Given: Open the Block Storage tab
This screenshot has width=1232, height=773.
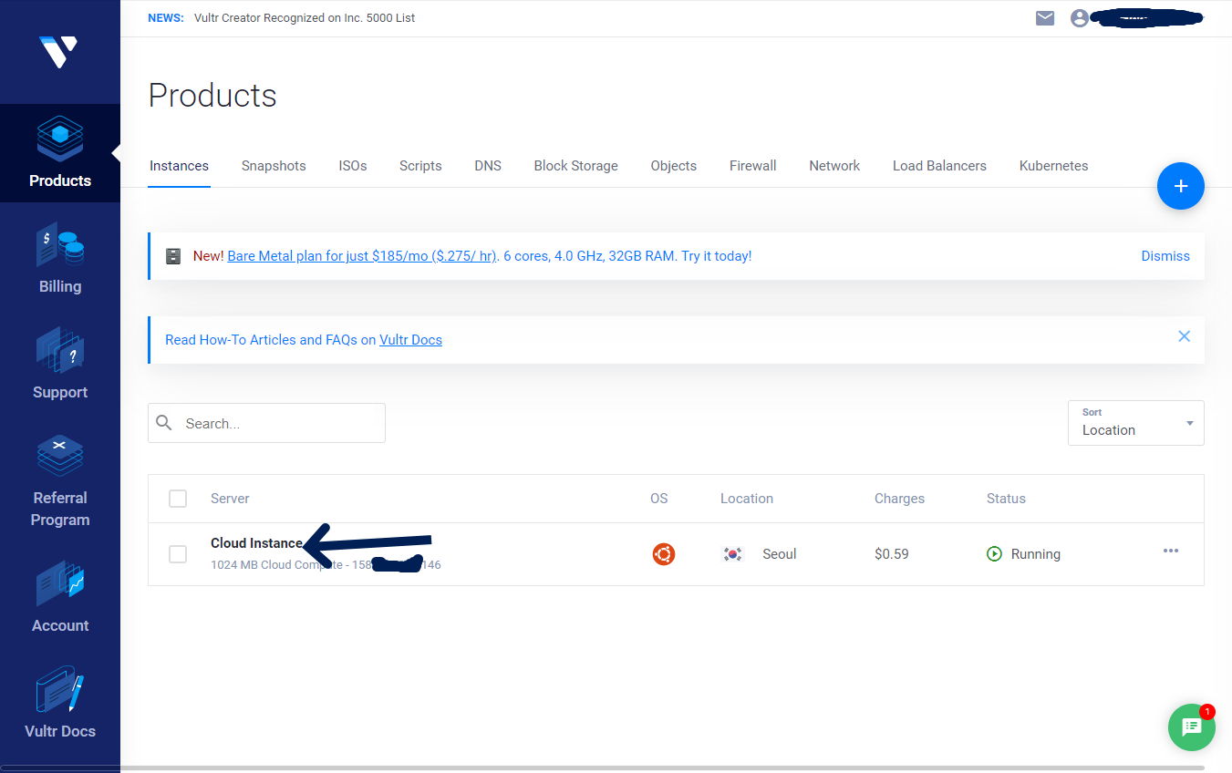Looking at the screenshot, I should click(576, 166).
